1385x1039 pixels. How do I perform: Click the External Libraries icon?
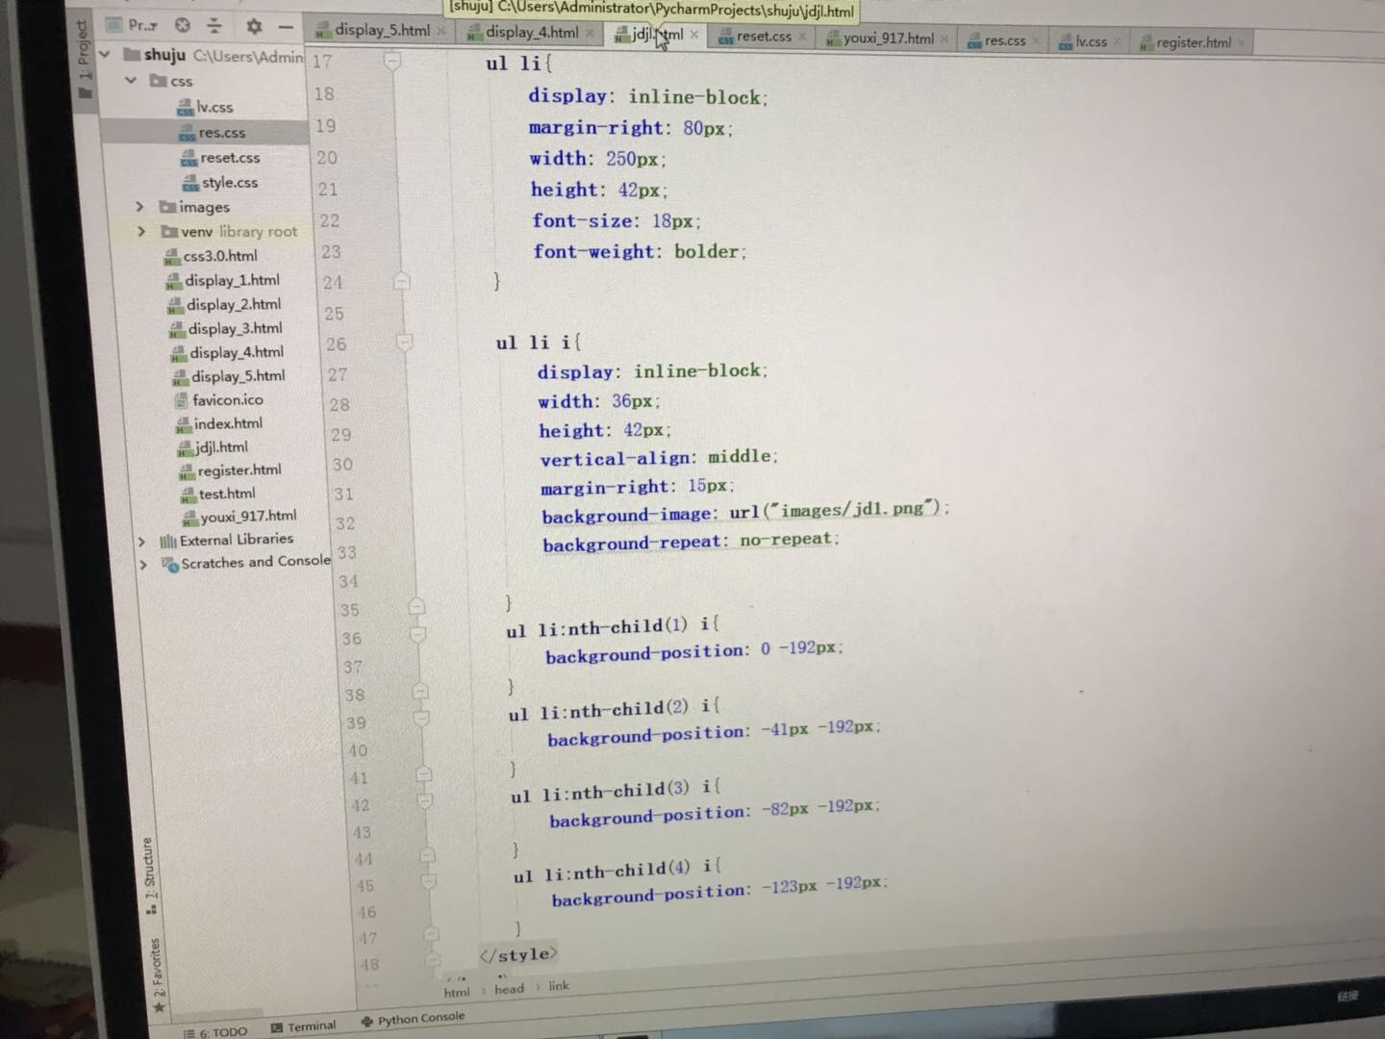tap(168, 542)
